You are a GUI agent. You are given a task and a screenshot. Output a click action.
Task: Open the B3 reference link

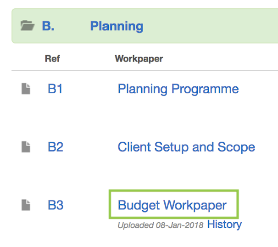tap(55, 205)
